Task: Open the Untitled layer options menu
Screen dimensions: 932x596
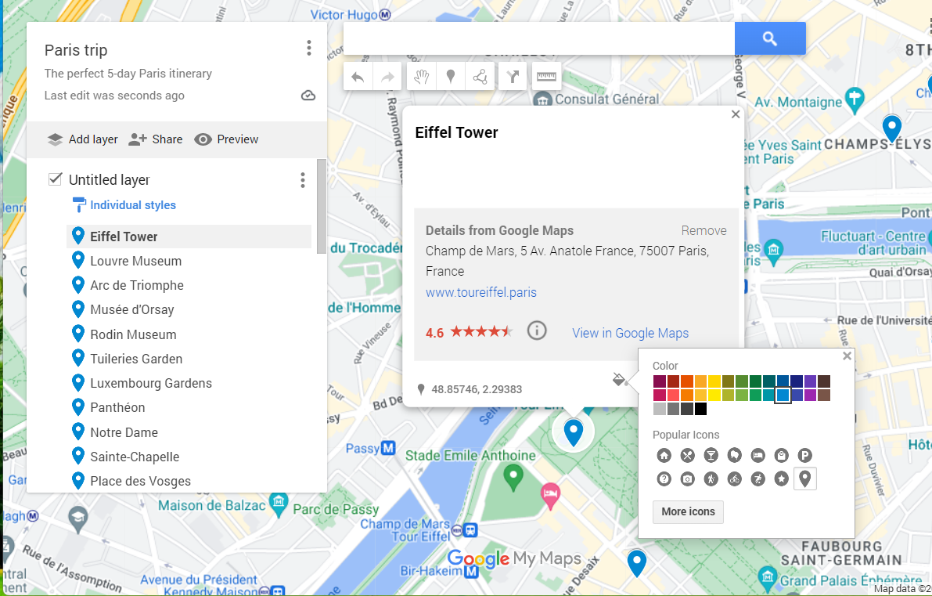Action: coord(302,180)
